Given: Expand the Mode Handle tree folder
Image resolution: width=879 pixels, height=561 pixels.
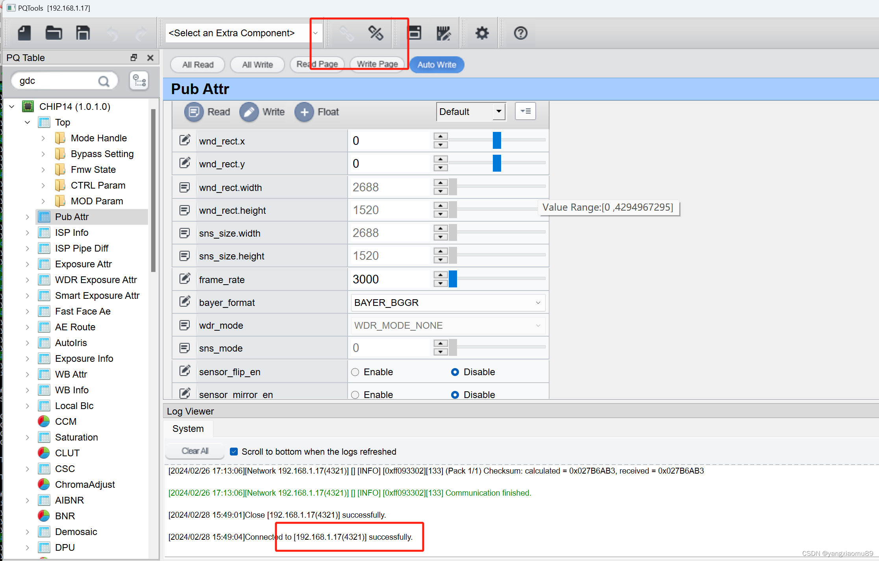Looking at the screenshot, I should coord(43,138).
